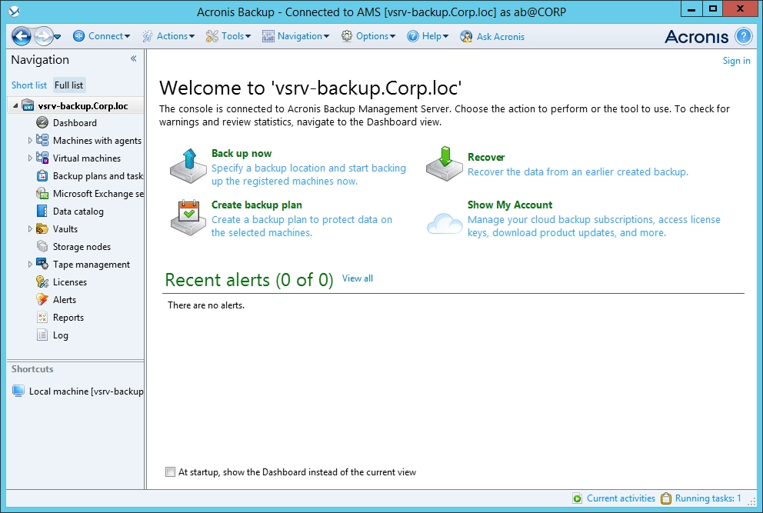The height and width of the screenshot is (513, 763).
Task: Select Reports in the navigation tree
Action: click(68, 318)
